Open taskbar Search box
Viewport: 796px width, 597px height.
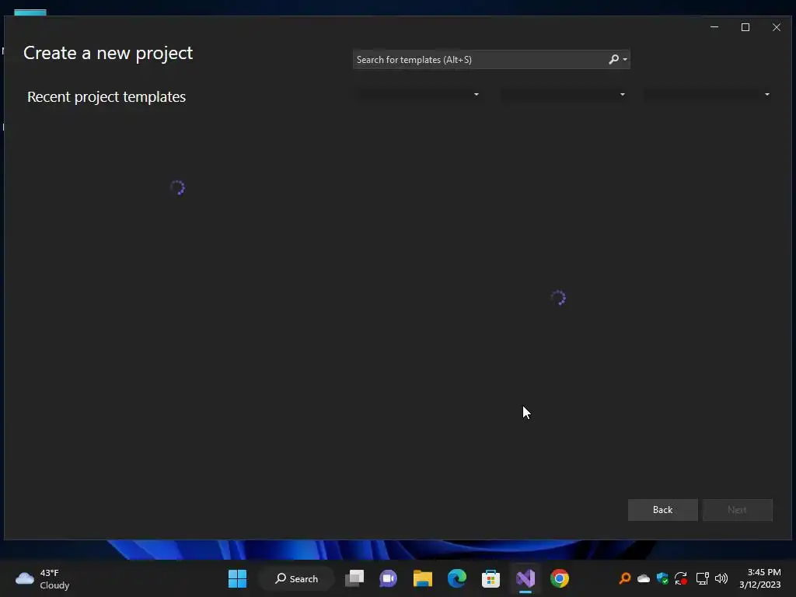pyautogui.click(x=296, y=578)
